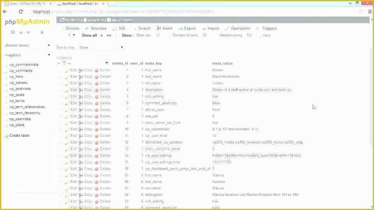
Task: Open wp_usermeta table in sidebar
Action: coord(19,119)
